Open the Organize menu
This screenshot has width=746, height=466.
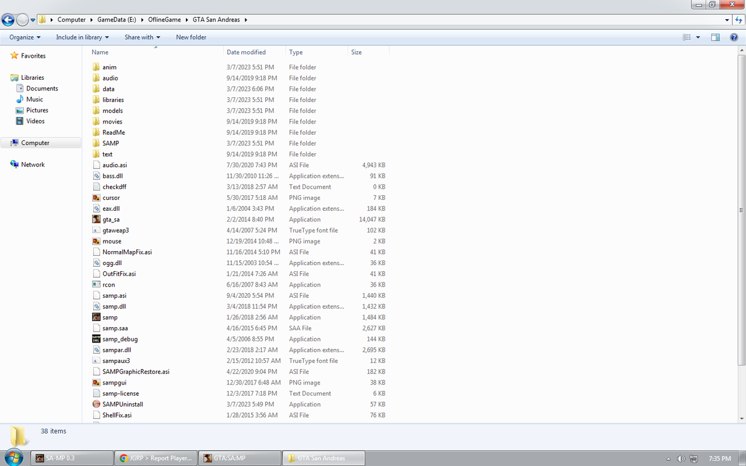coord(25,37)
